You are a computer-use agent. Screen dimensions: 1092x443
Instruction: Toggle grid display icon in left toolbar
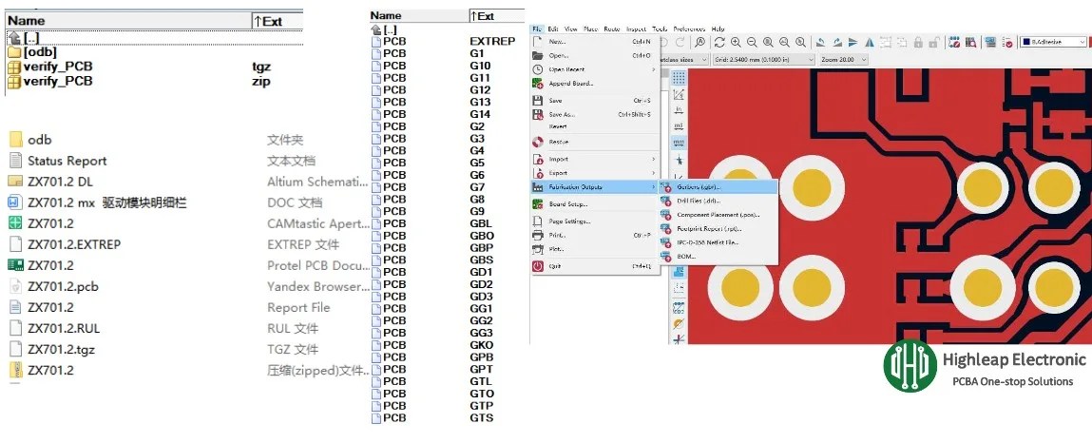tap(679, 77)
